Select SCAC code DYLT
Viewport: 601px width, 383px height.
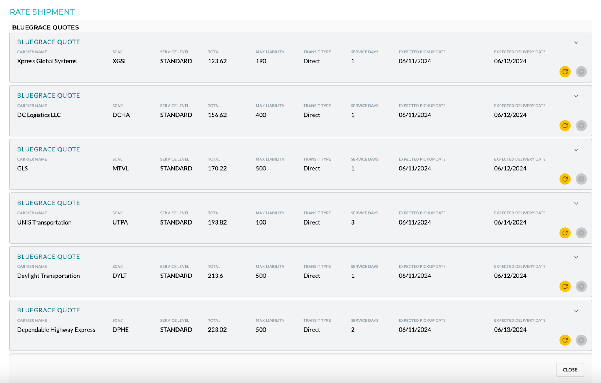(x=120, y=276)
